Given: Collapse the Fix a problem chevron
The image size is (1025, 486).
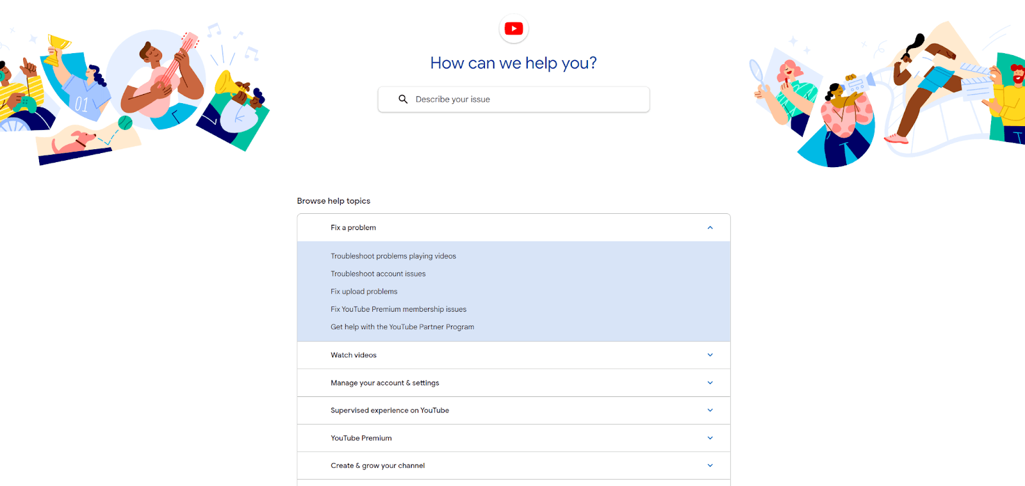Looking at the screenshot, I should point(710,228).
